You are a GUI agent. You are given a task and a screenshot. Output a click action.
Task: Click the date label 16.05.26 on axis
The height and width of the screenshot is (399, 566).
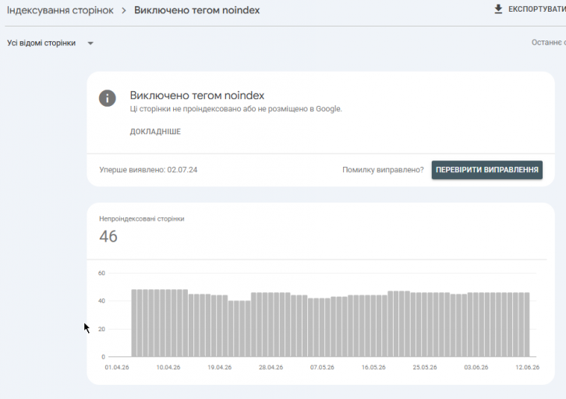[373, 367]
